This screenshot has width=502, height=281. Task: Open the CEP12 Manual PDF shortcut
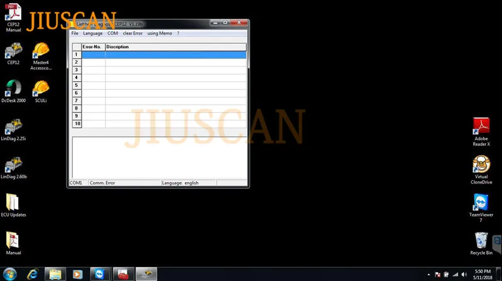(13, 18)
